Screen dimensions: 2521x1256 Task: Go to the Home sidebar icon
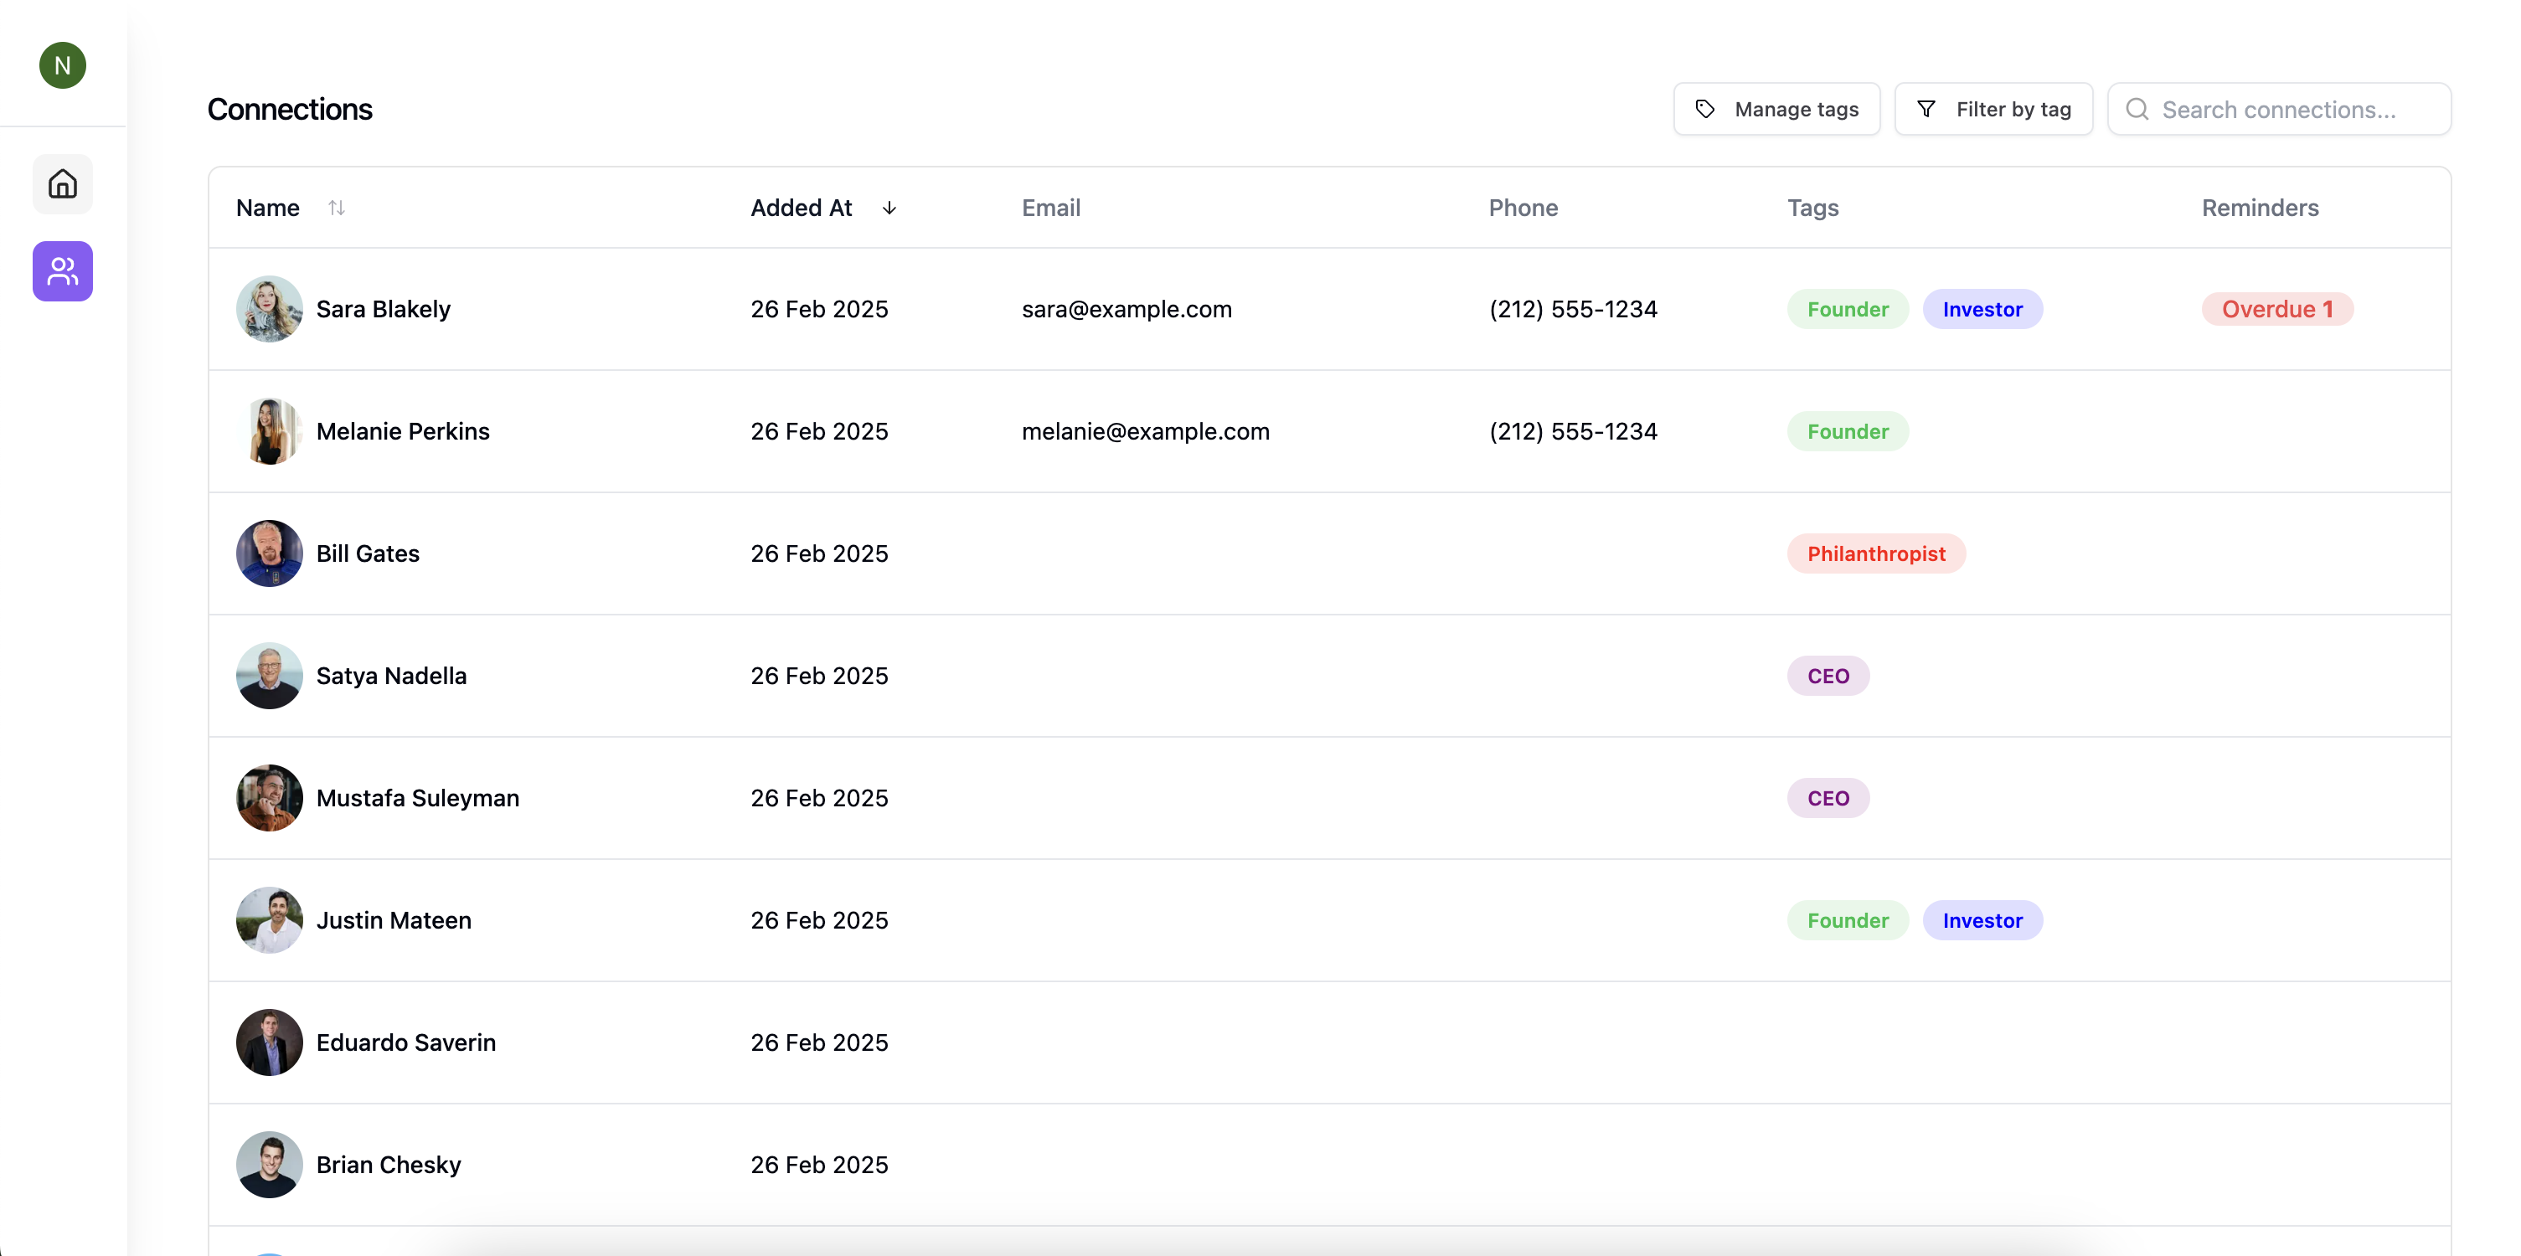point(63,184)
